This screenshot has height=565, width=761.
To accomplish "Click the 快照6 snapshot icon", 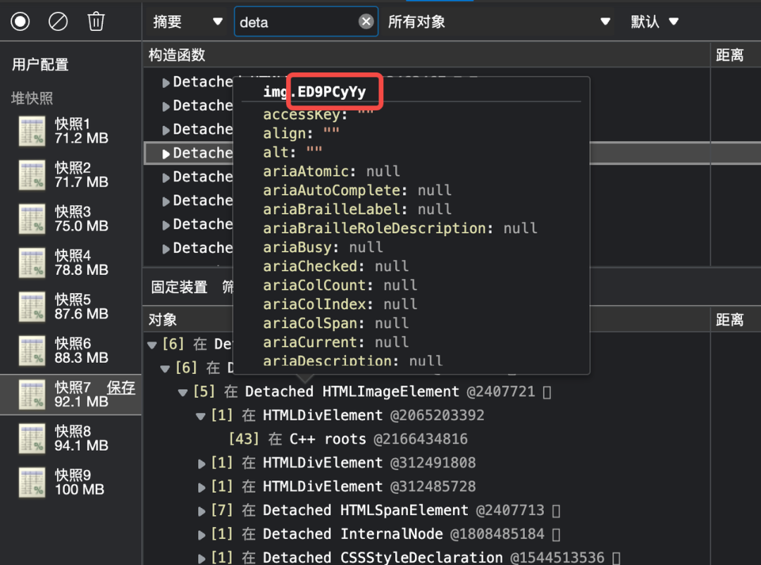I will coord(32,350).
